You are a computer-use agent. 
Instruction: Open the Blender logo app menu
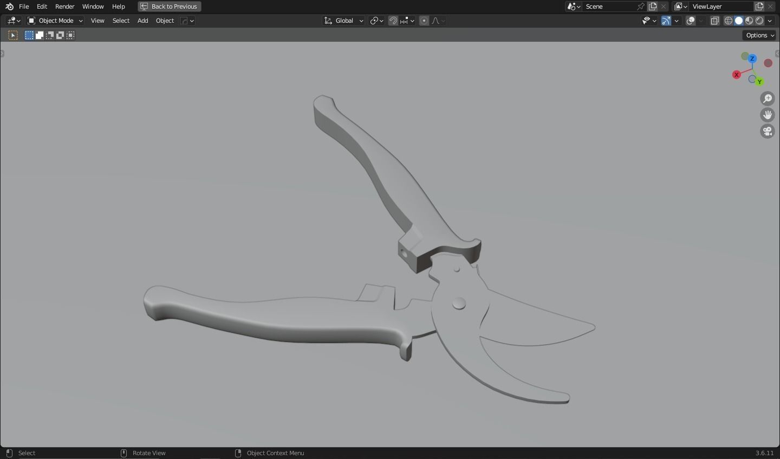[x=9, y=7]
